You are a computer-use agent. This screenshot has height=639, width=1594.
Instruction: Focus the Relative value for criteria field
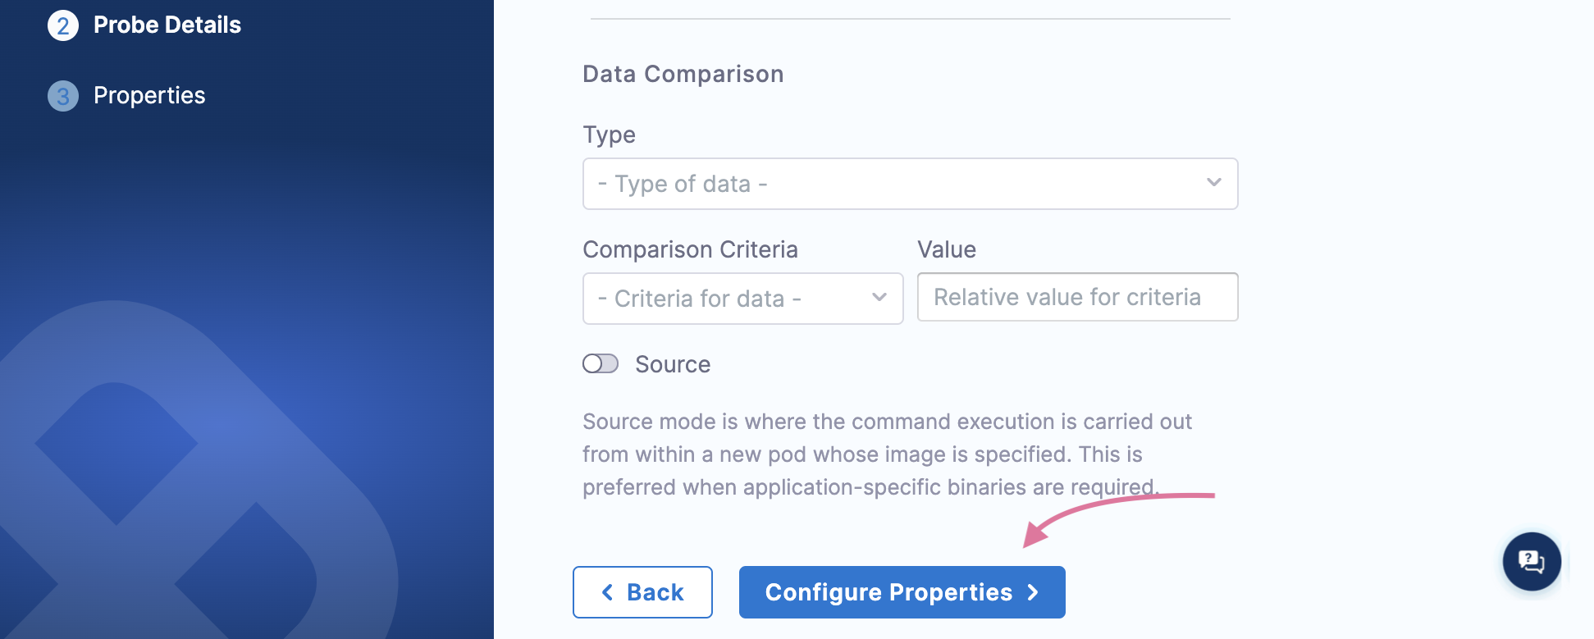[1076, 297]
